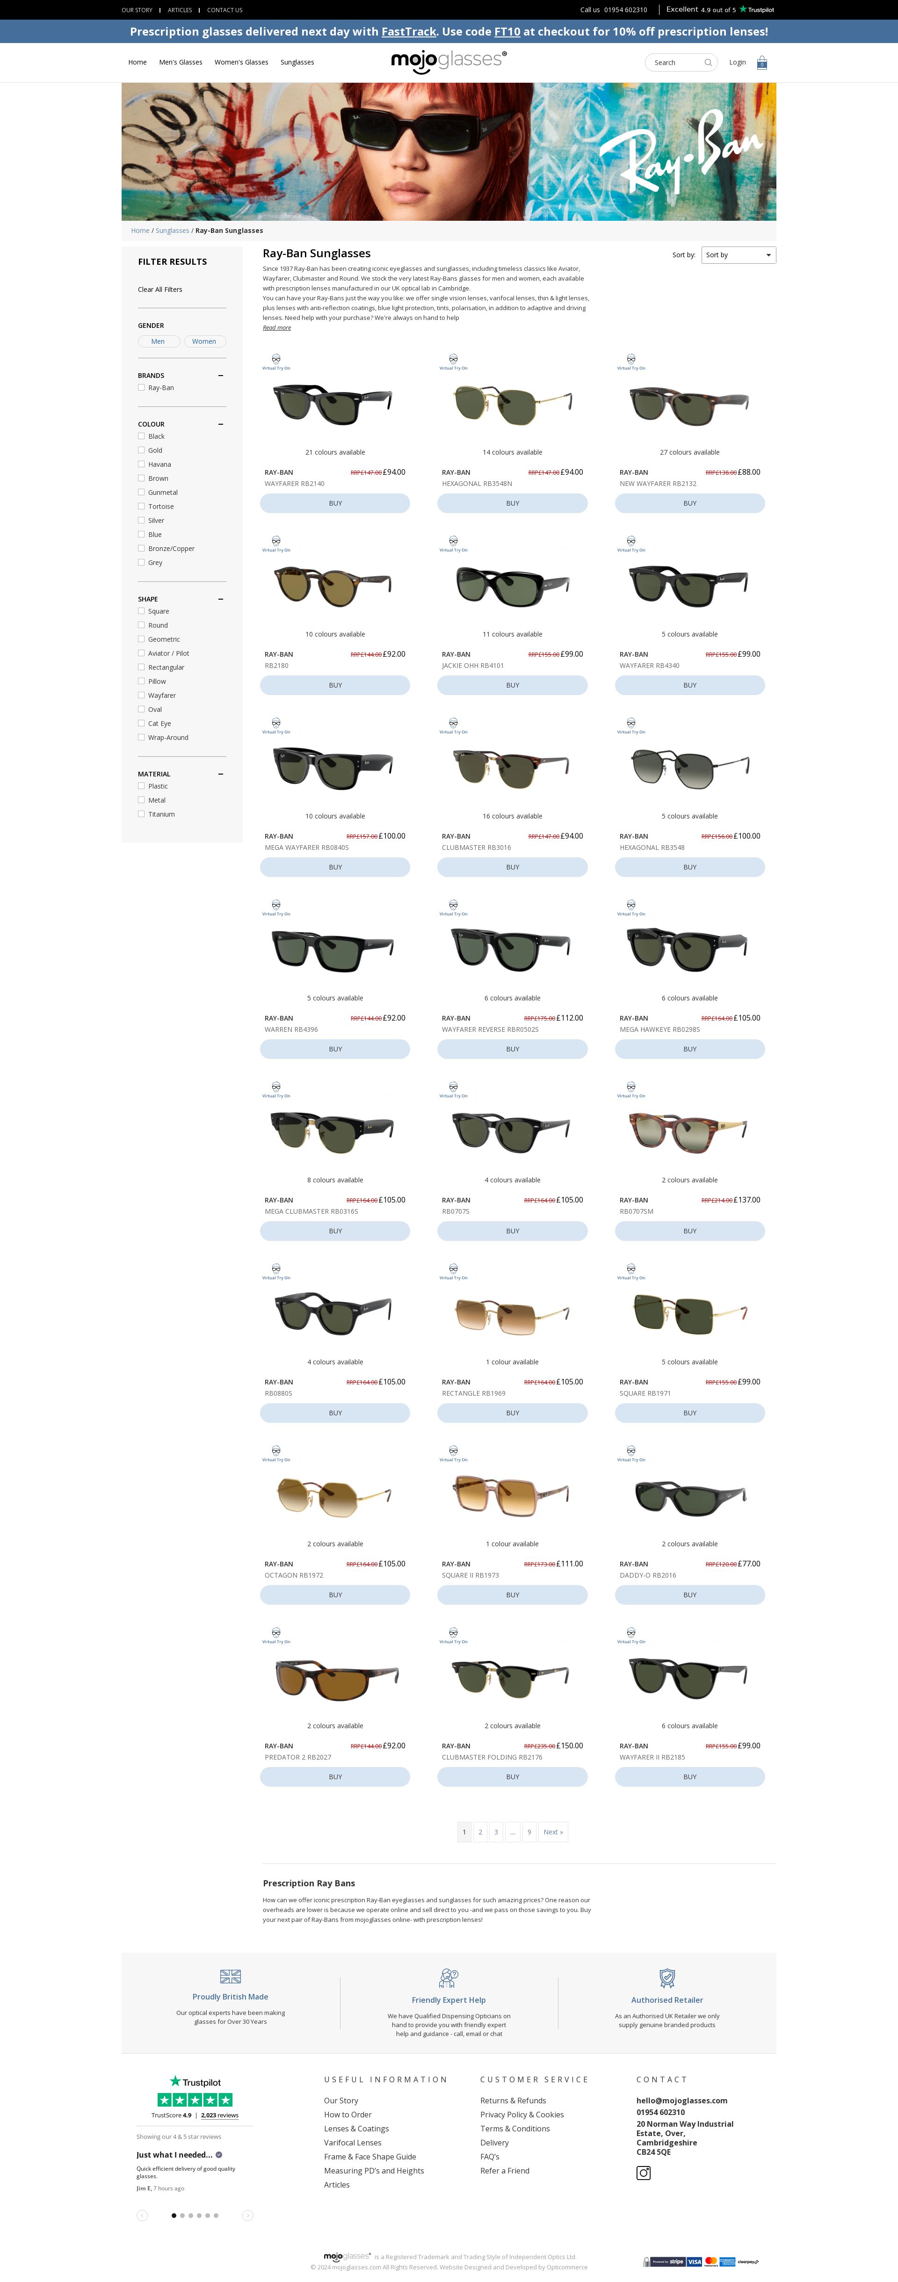This screenshot has width=898, height=2282.
Task: Select last Trustpilot carousel dot
Action: (216, 2216)
